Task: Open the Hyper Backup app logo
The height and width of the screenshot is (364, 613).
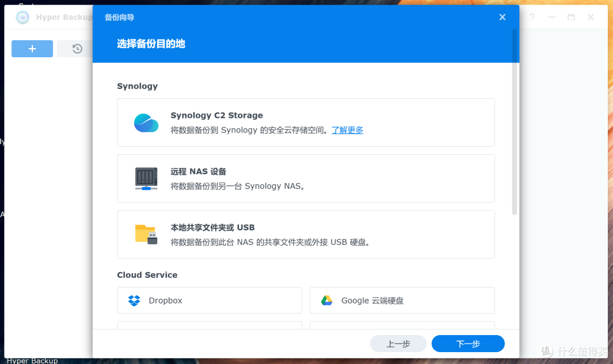Action: pyautogui.click(x=23, y=17)
